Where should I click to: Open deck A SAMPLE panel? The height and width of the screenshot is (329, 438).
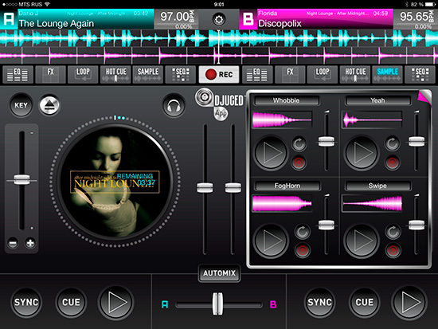tap(148, 74)
